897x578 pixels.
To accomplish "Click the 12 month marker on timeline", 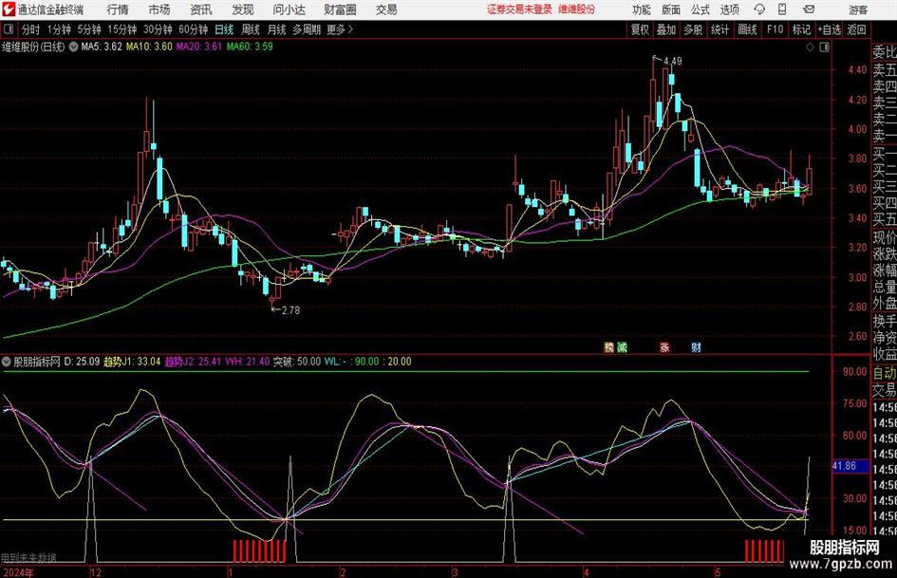I will (96, 572).
